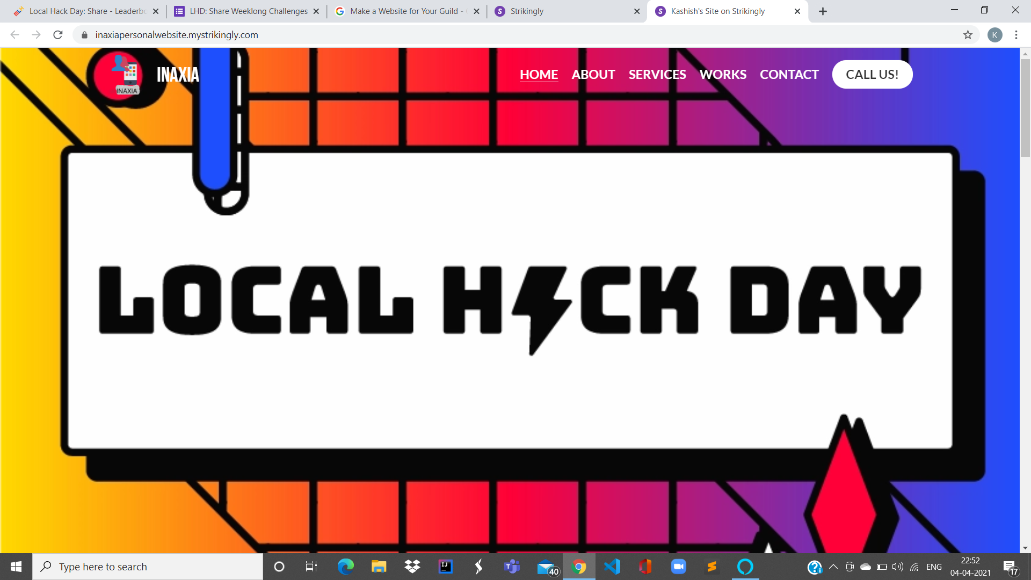
Task: Click the site padlock info icon
Action: click(84, 35)
